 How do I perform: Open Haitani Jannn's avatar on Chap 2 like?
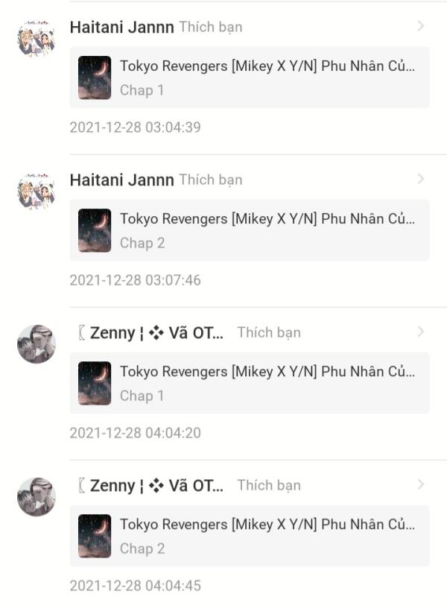[37, 191]
